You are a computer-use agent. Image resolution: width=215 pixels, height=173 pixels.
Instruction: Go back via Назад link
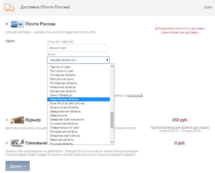208,7
